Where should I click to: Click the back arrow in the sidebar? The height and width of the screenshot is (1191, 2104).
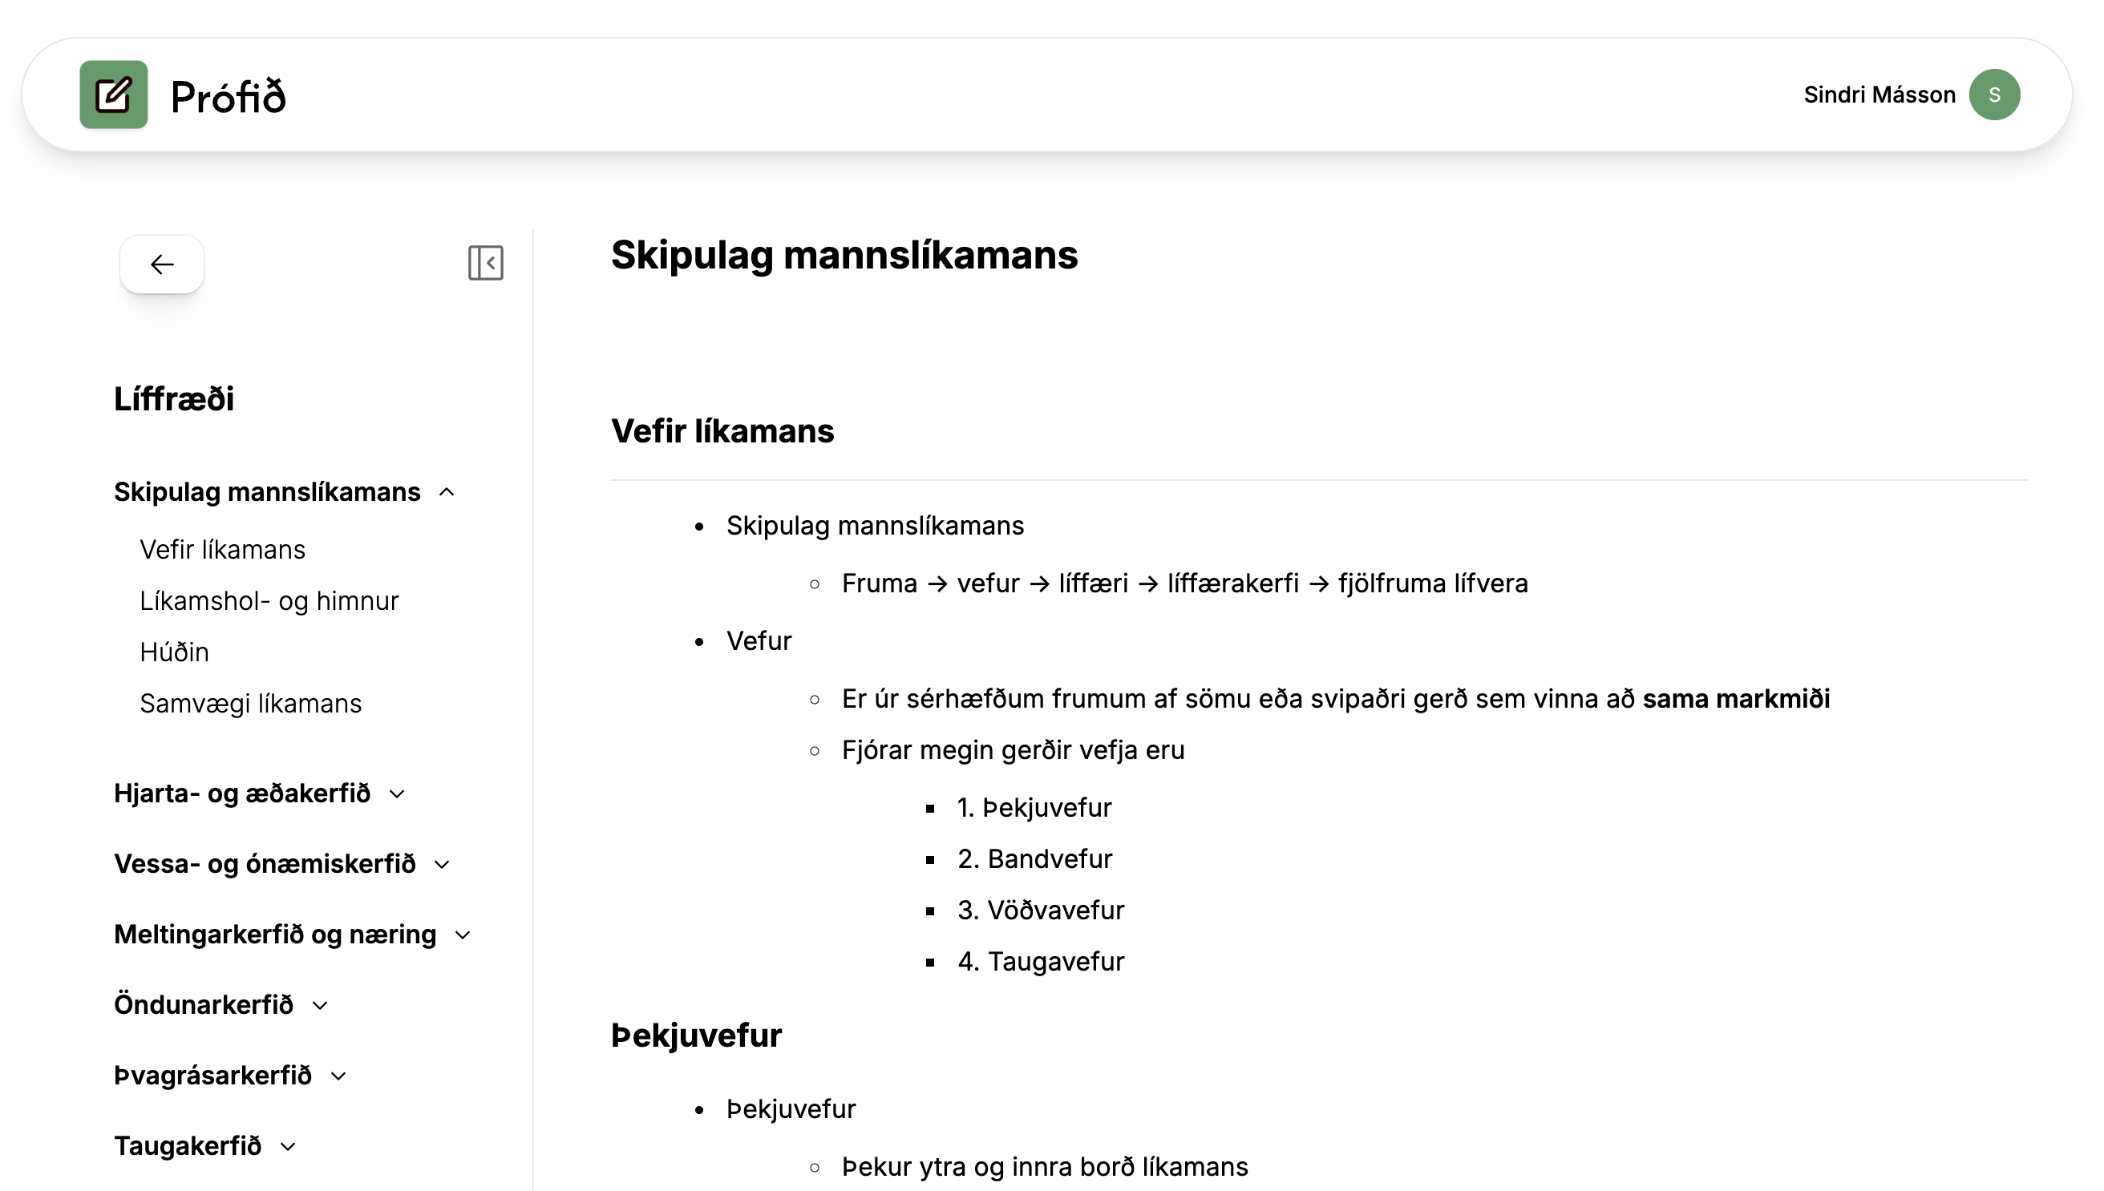[161, 264]
